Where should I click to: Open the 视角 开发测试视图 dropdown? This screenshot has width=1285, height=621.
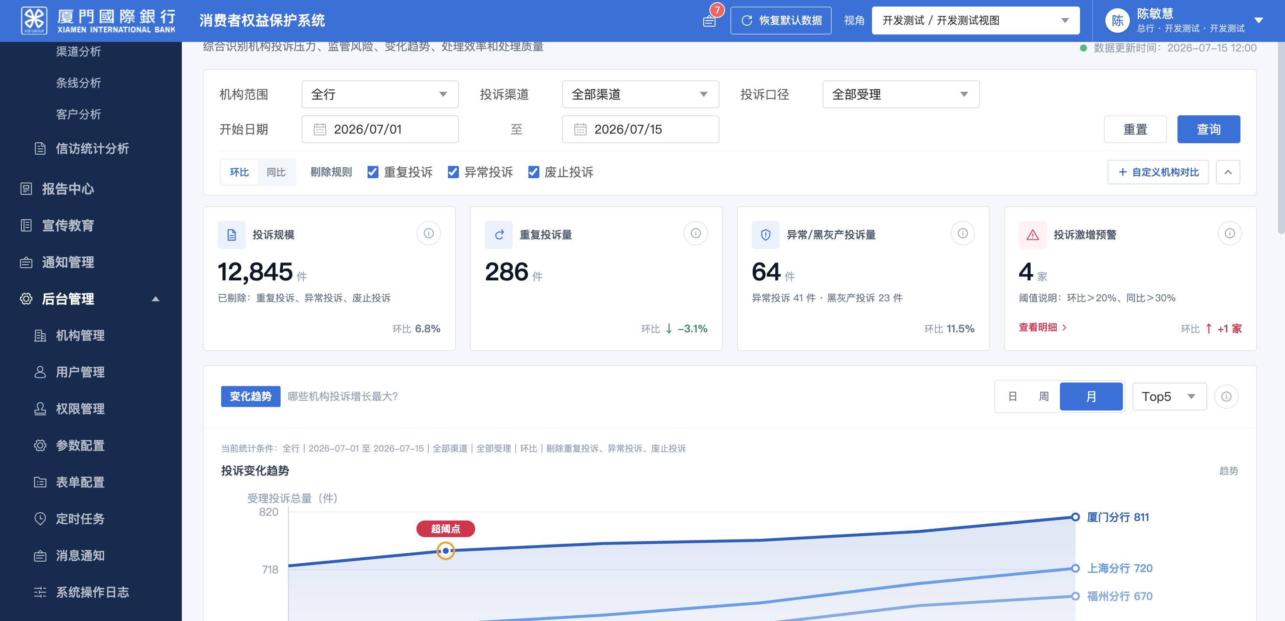[976, 21]
